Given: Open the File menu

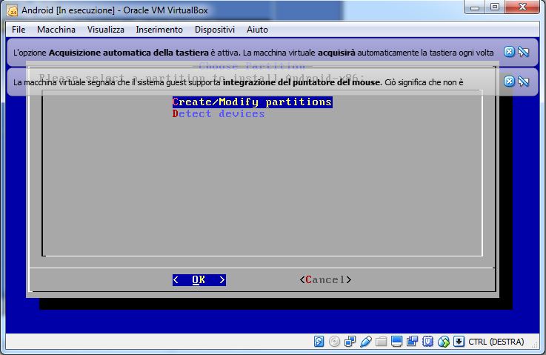Looking at the screenshot, I should pos(19,30).
